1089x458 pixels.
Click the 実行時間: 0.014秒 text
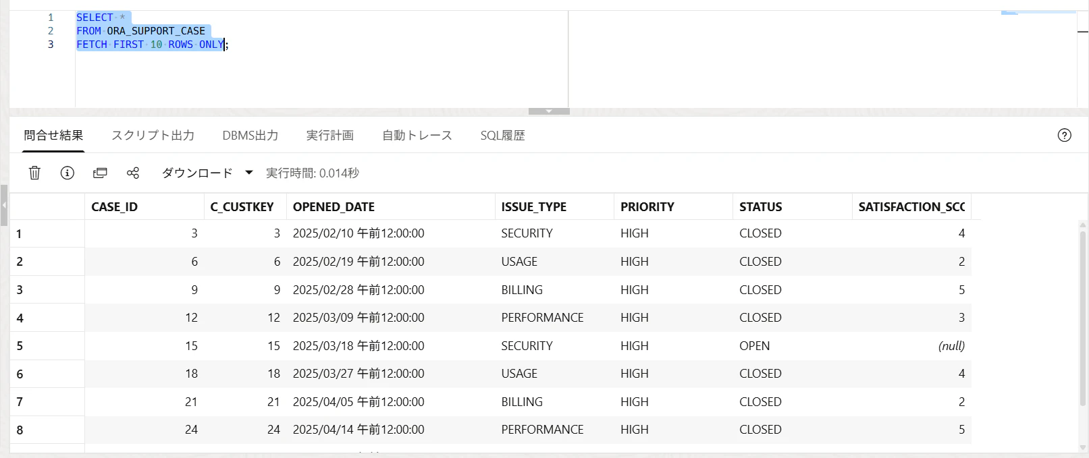pyautogui.click(x=313, y=173)
